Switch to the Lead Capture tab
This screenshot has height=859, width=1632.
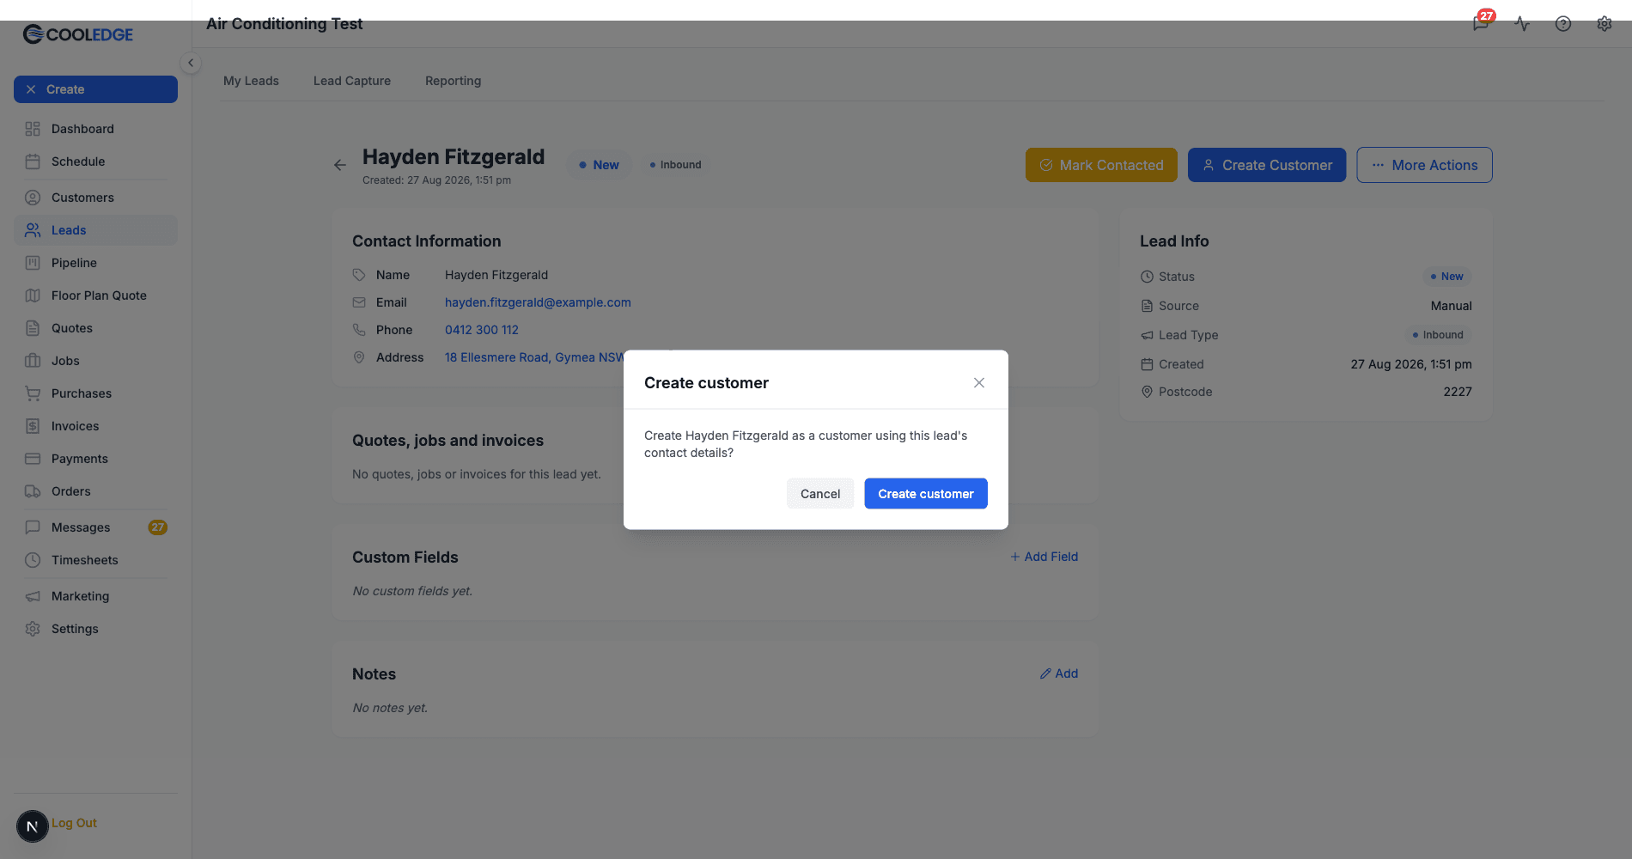click(x=352, y=81)
